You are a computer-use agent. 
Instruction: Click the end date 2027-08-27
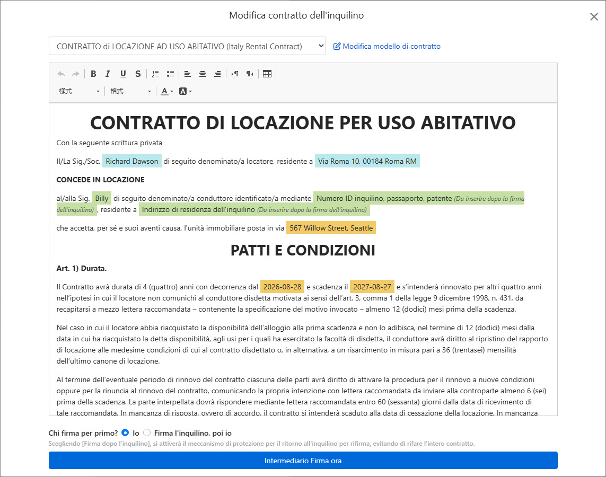372,287
